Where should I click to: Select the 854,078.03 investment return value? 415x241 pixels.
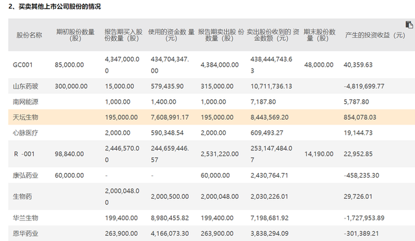360,117
